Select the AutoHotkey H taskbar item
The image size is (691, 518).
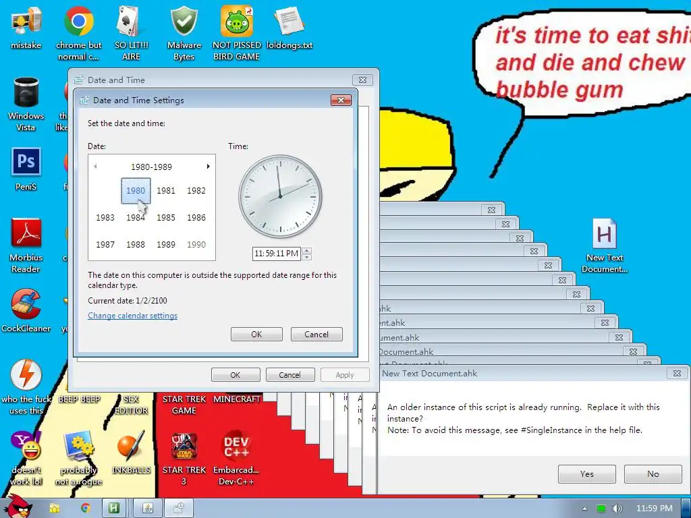point(114,509)
